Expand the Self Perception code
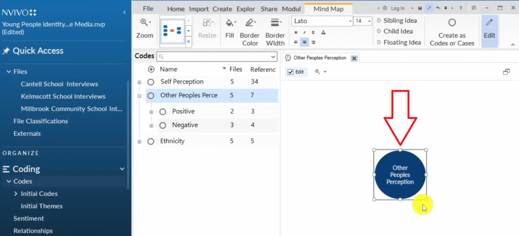Screen dimensions: 519x236 (x=139, y=82)
